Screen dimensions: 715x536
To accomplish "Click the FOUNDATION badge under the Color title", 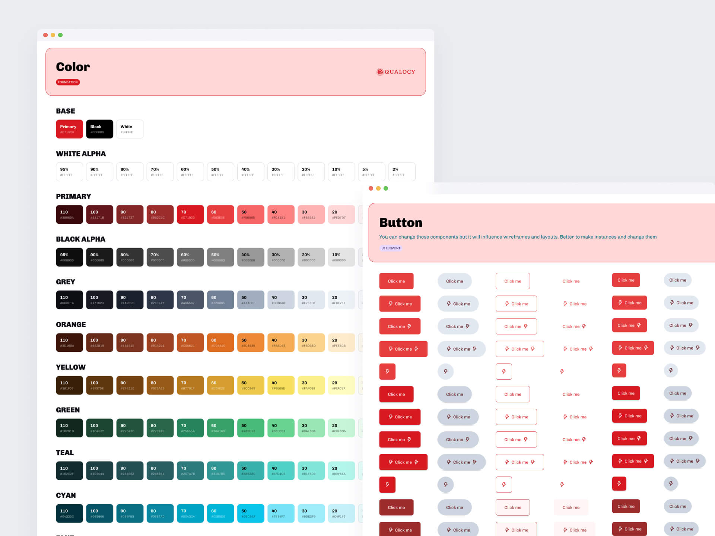I will point(68,82).
